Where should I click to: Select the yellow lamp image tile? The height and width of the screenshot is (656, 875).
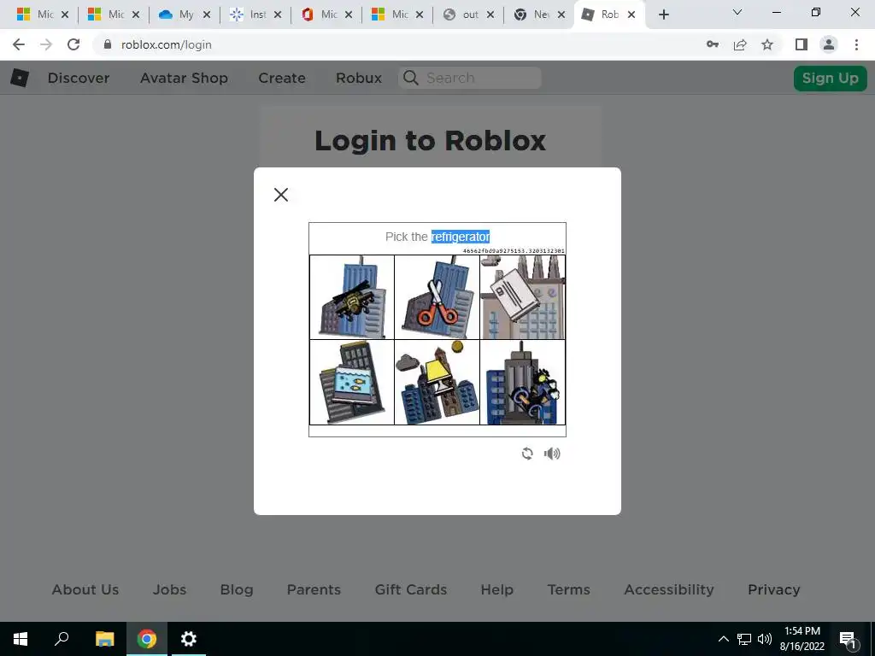pyautogui.click(x=437, y=382)
